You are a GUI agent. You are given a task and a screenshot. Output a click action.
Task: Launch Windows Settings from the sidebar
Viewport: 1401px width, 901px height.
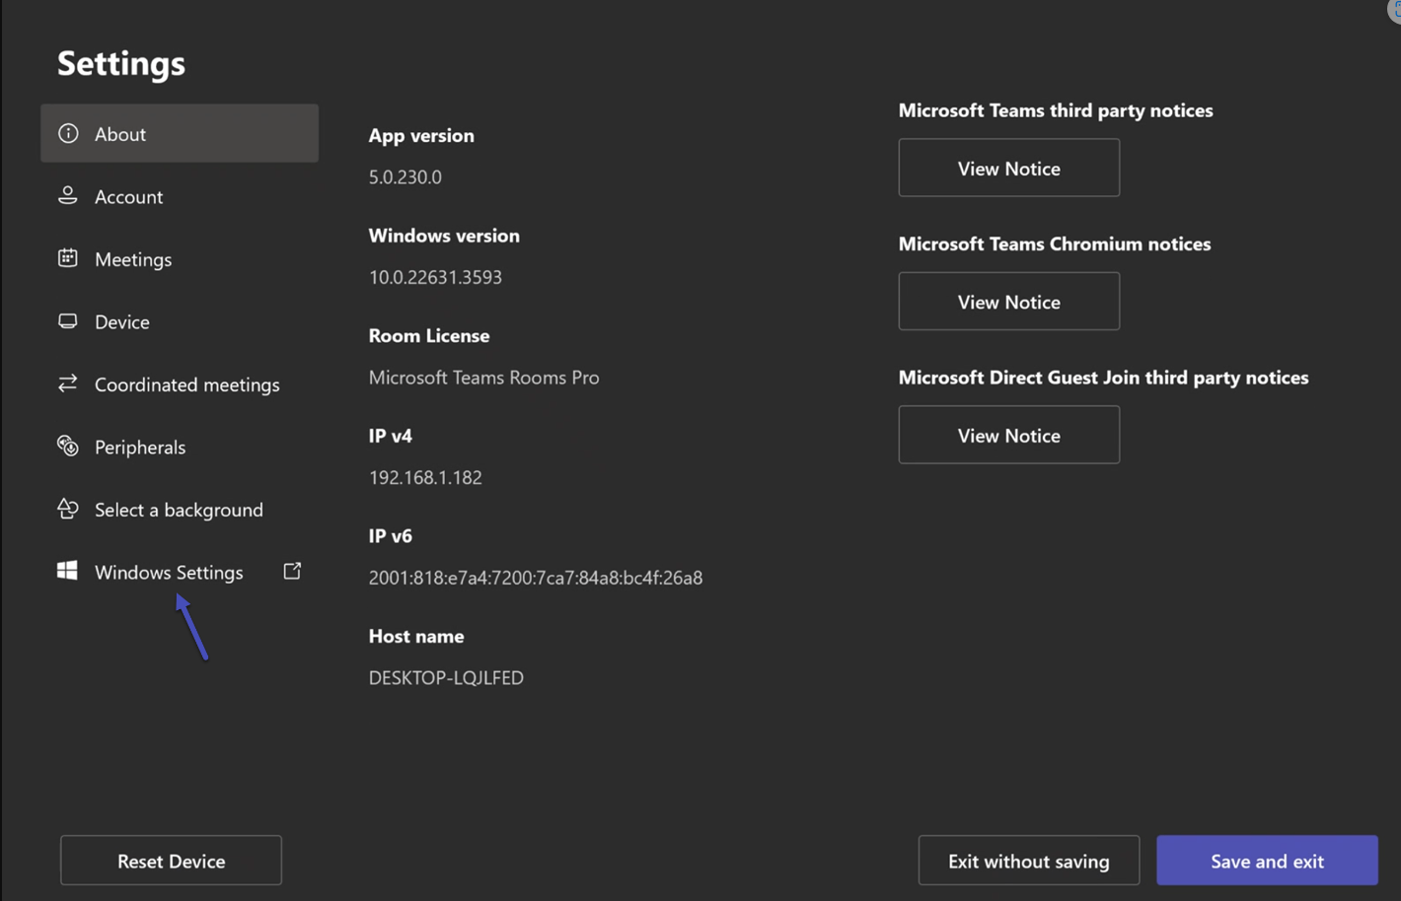[x=180, y=572]
